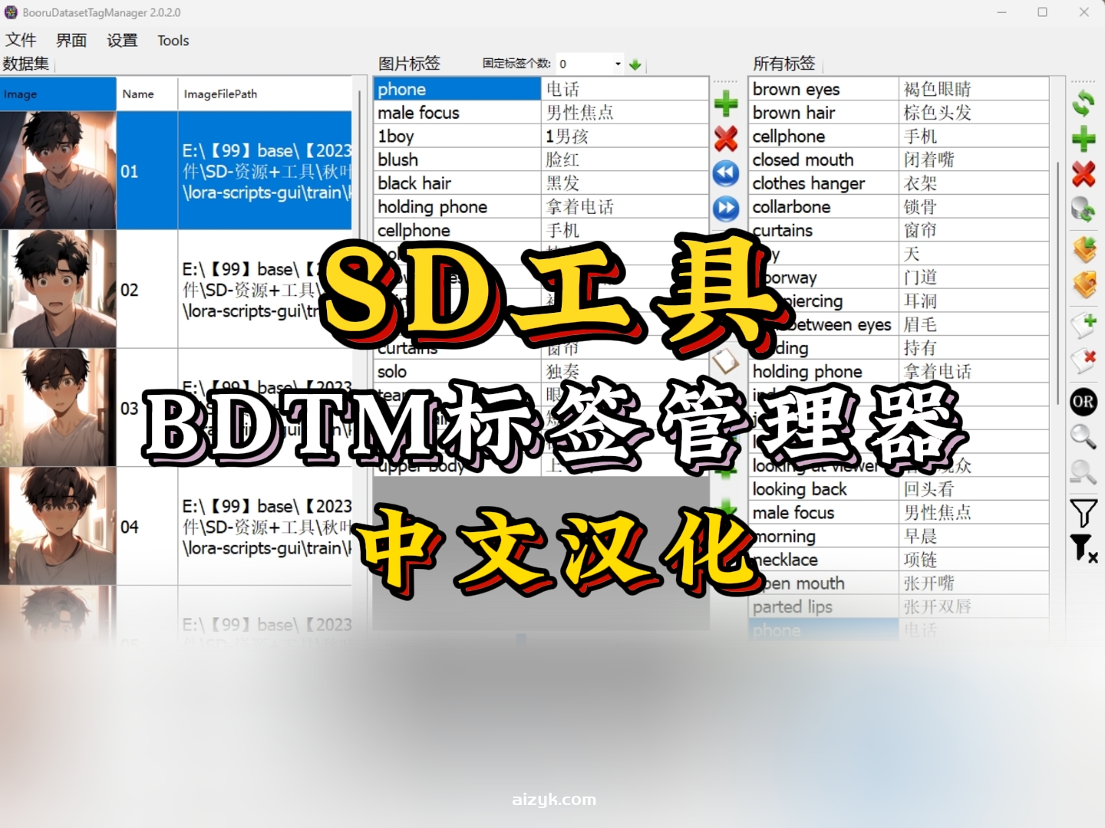Click the green down arrow beside fixed tag count
The width and height of the screenshot is (1105, 828).
635,64
